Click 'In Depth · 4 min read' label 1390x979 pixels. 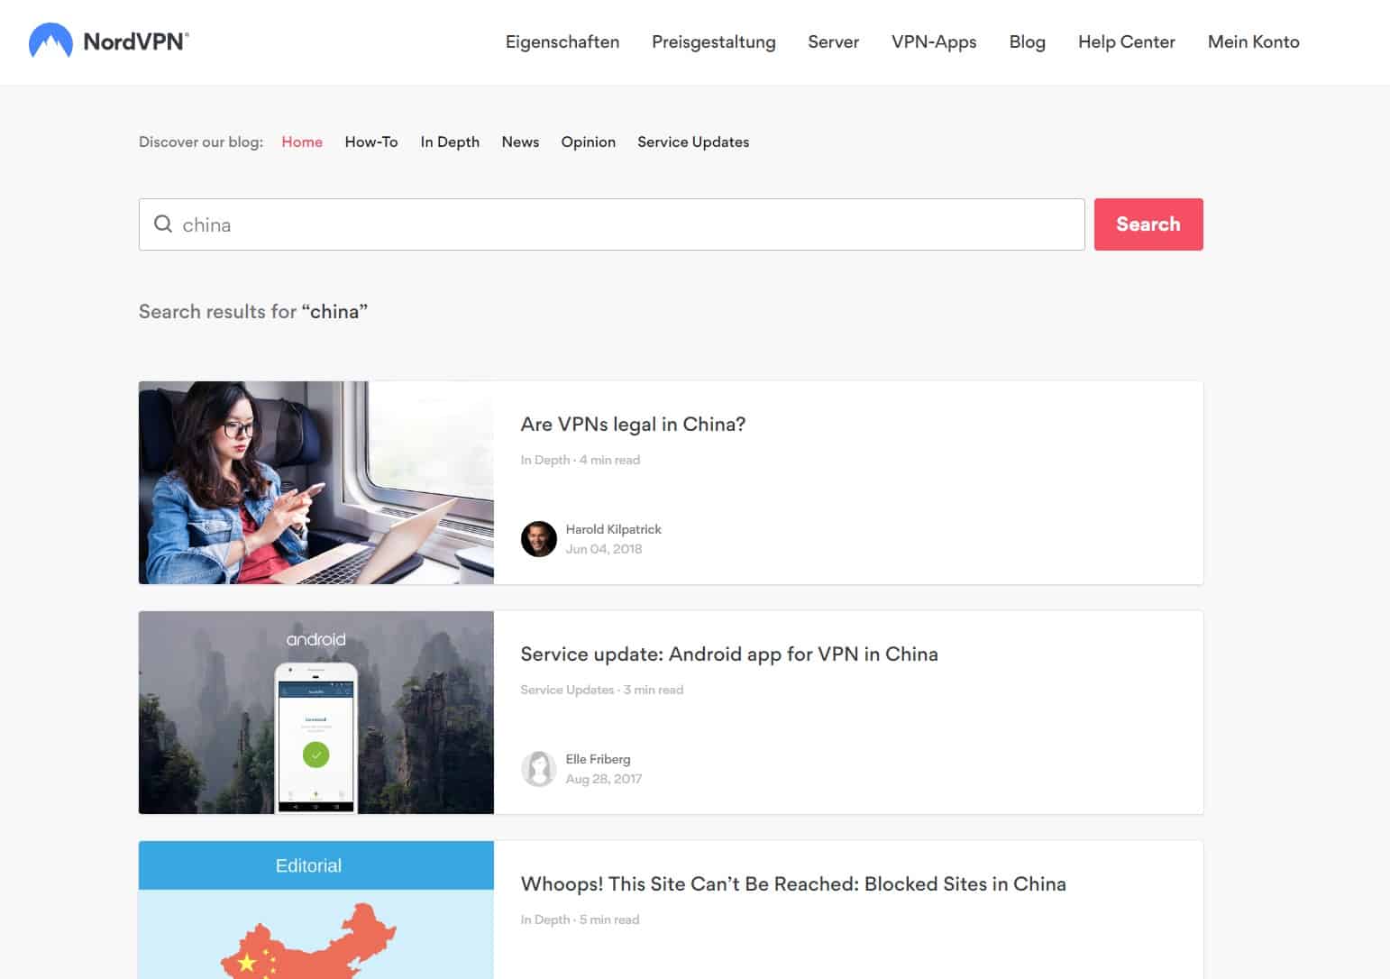click(581, 460)
